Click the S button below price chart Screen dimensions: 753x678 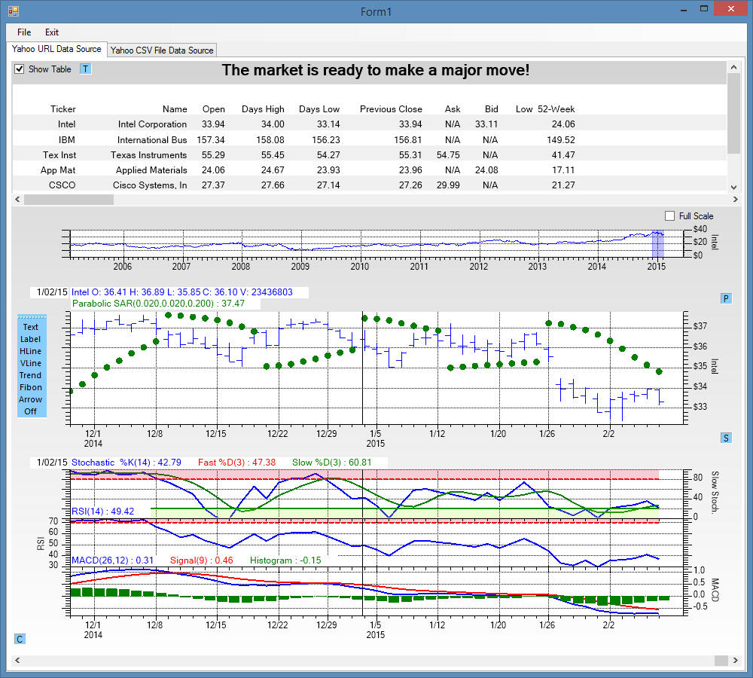click(726, 438)
